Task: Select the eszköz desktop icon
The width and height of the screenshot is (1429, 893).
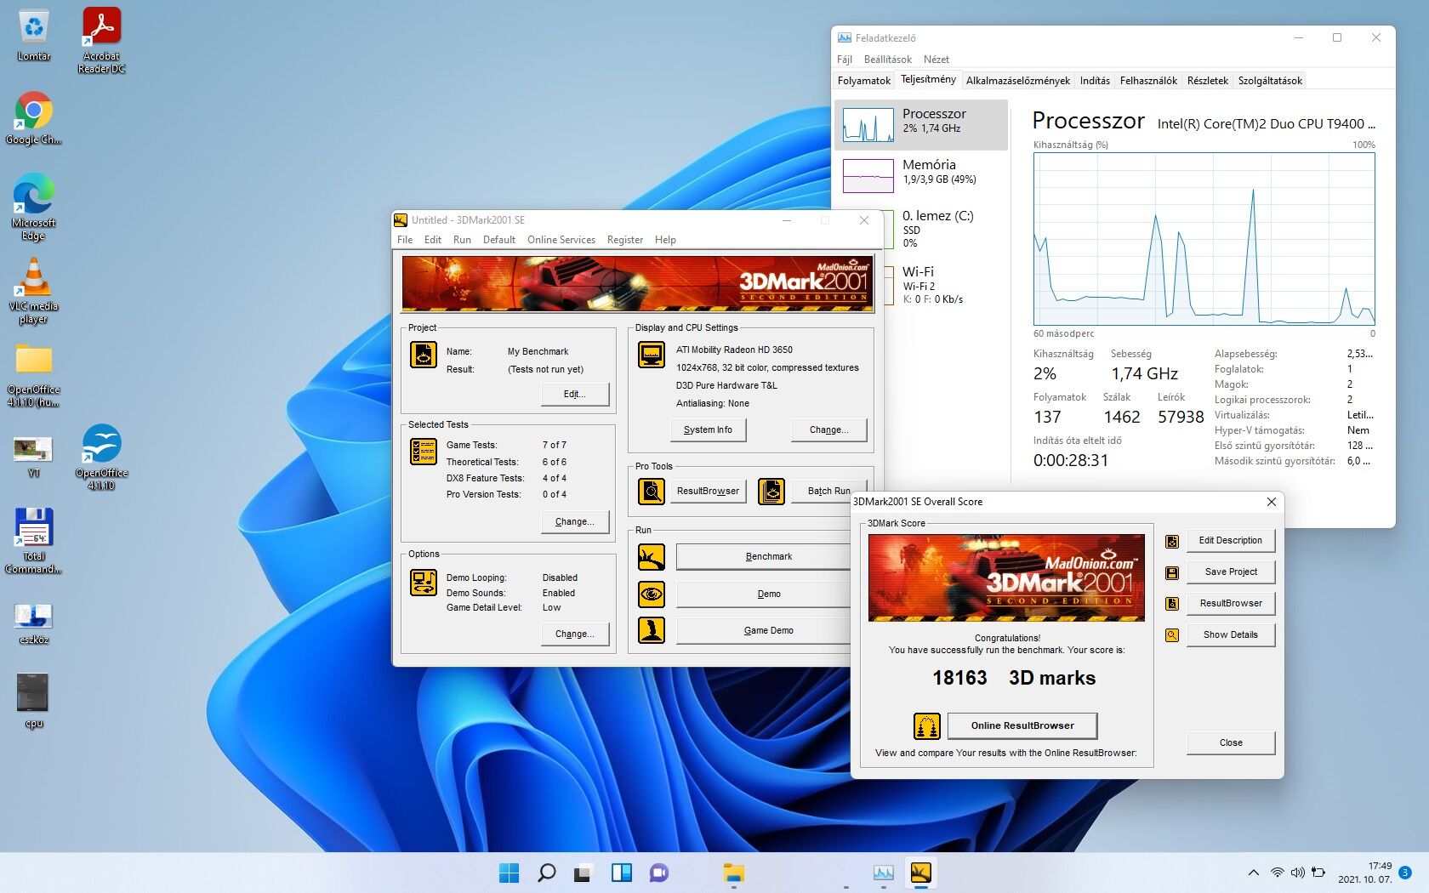Action: (x=33, y=623)
